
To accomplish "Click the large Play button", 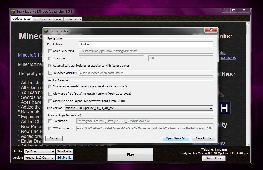I will pyautogui.click(x=130, y=154).
